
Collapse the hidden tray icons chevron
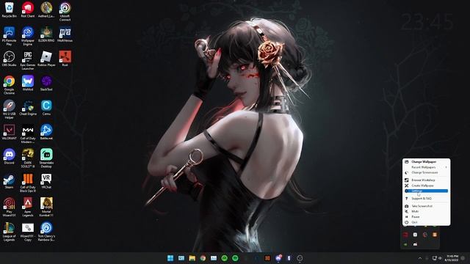click(420, 258)
